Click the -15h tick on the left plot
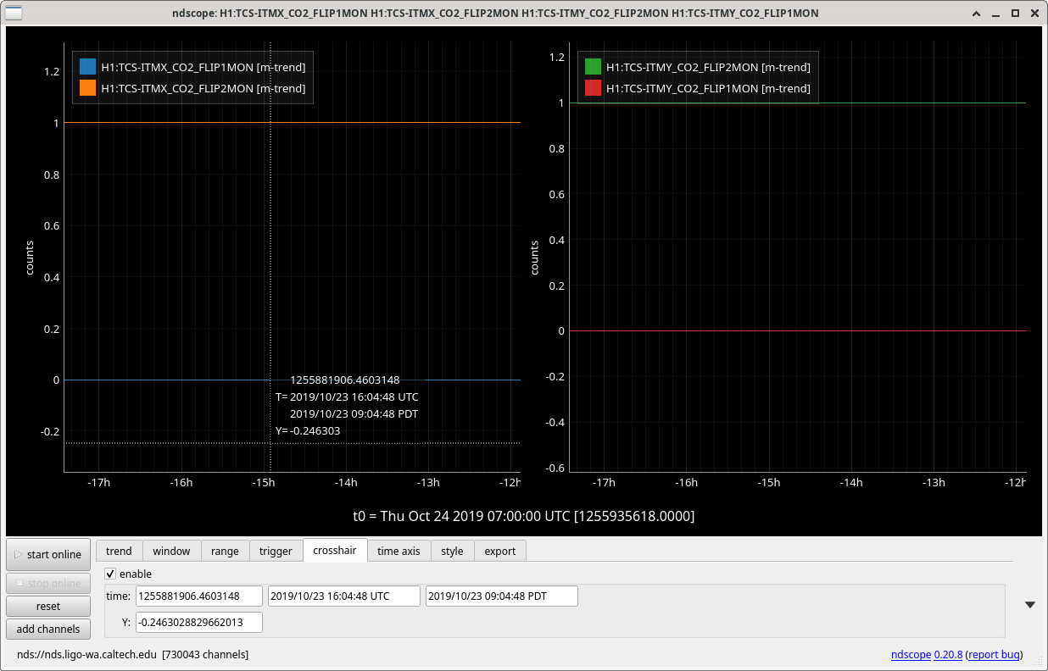The image size is (1048, 671). pos(263,482)
